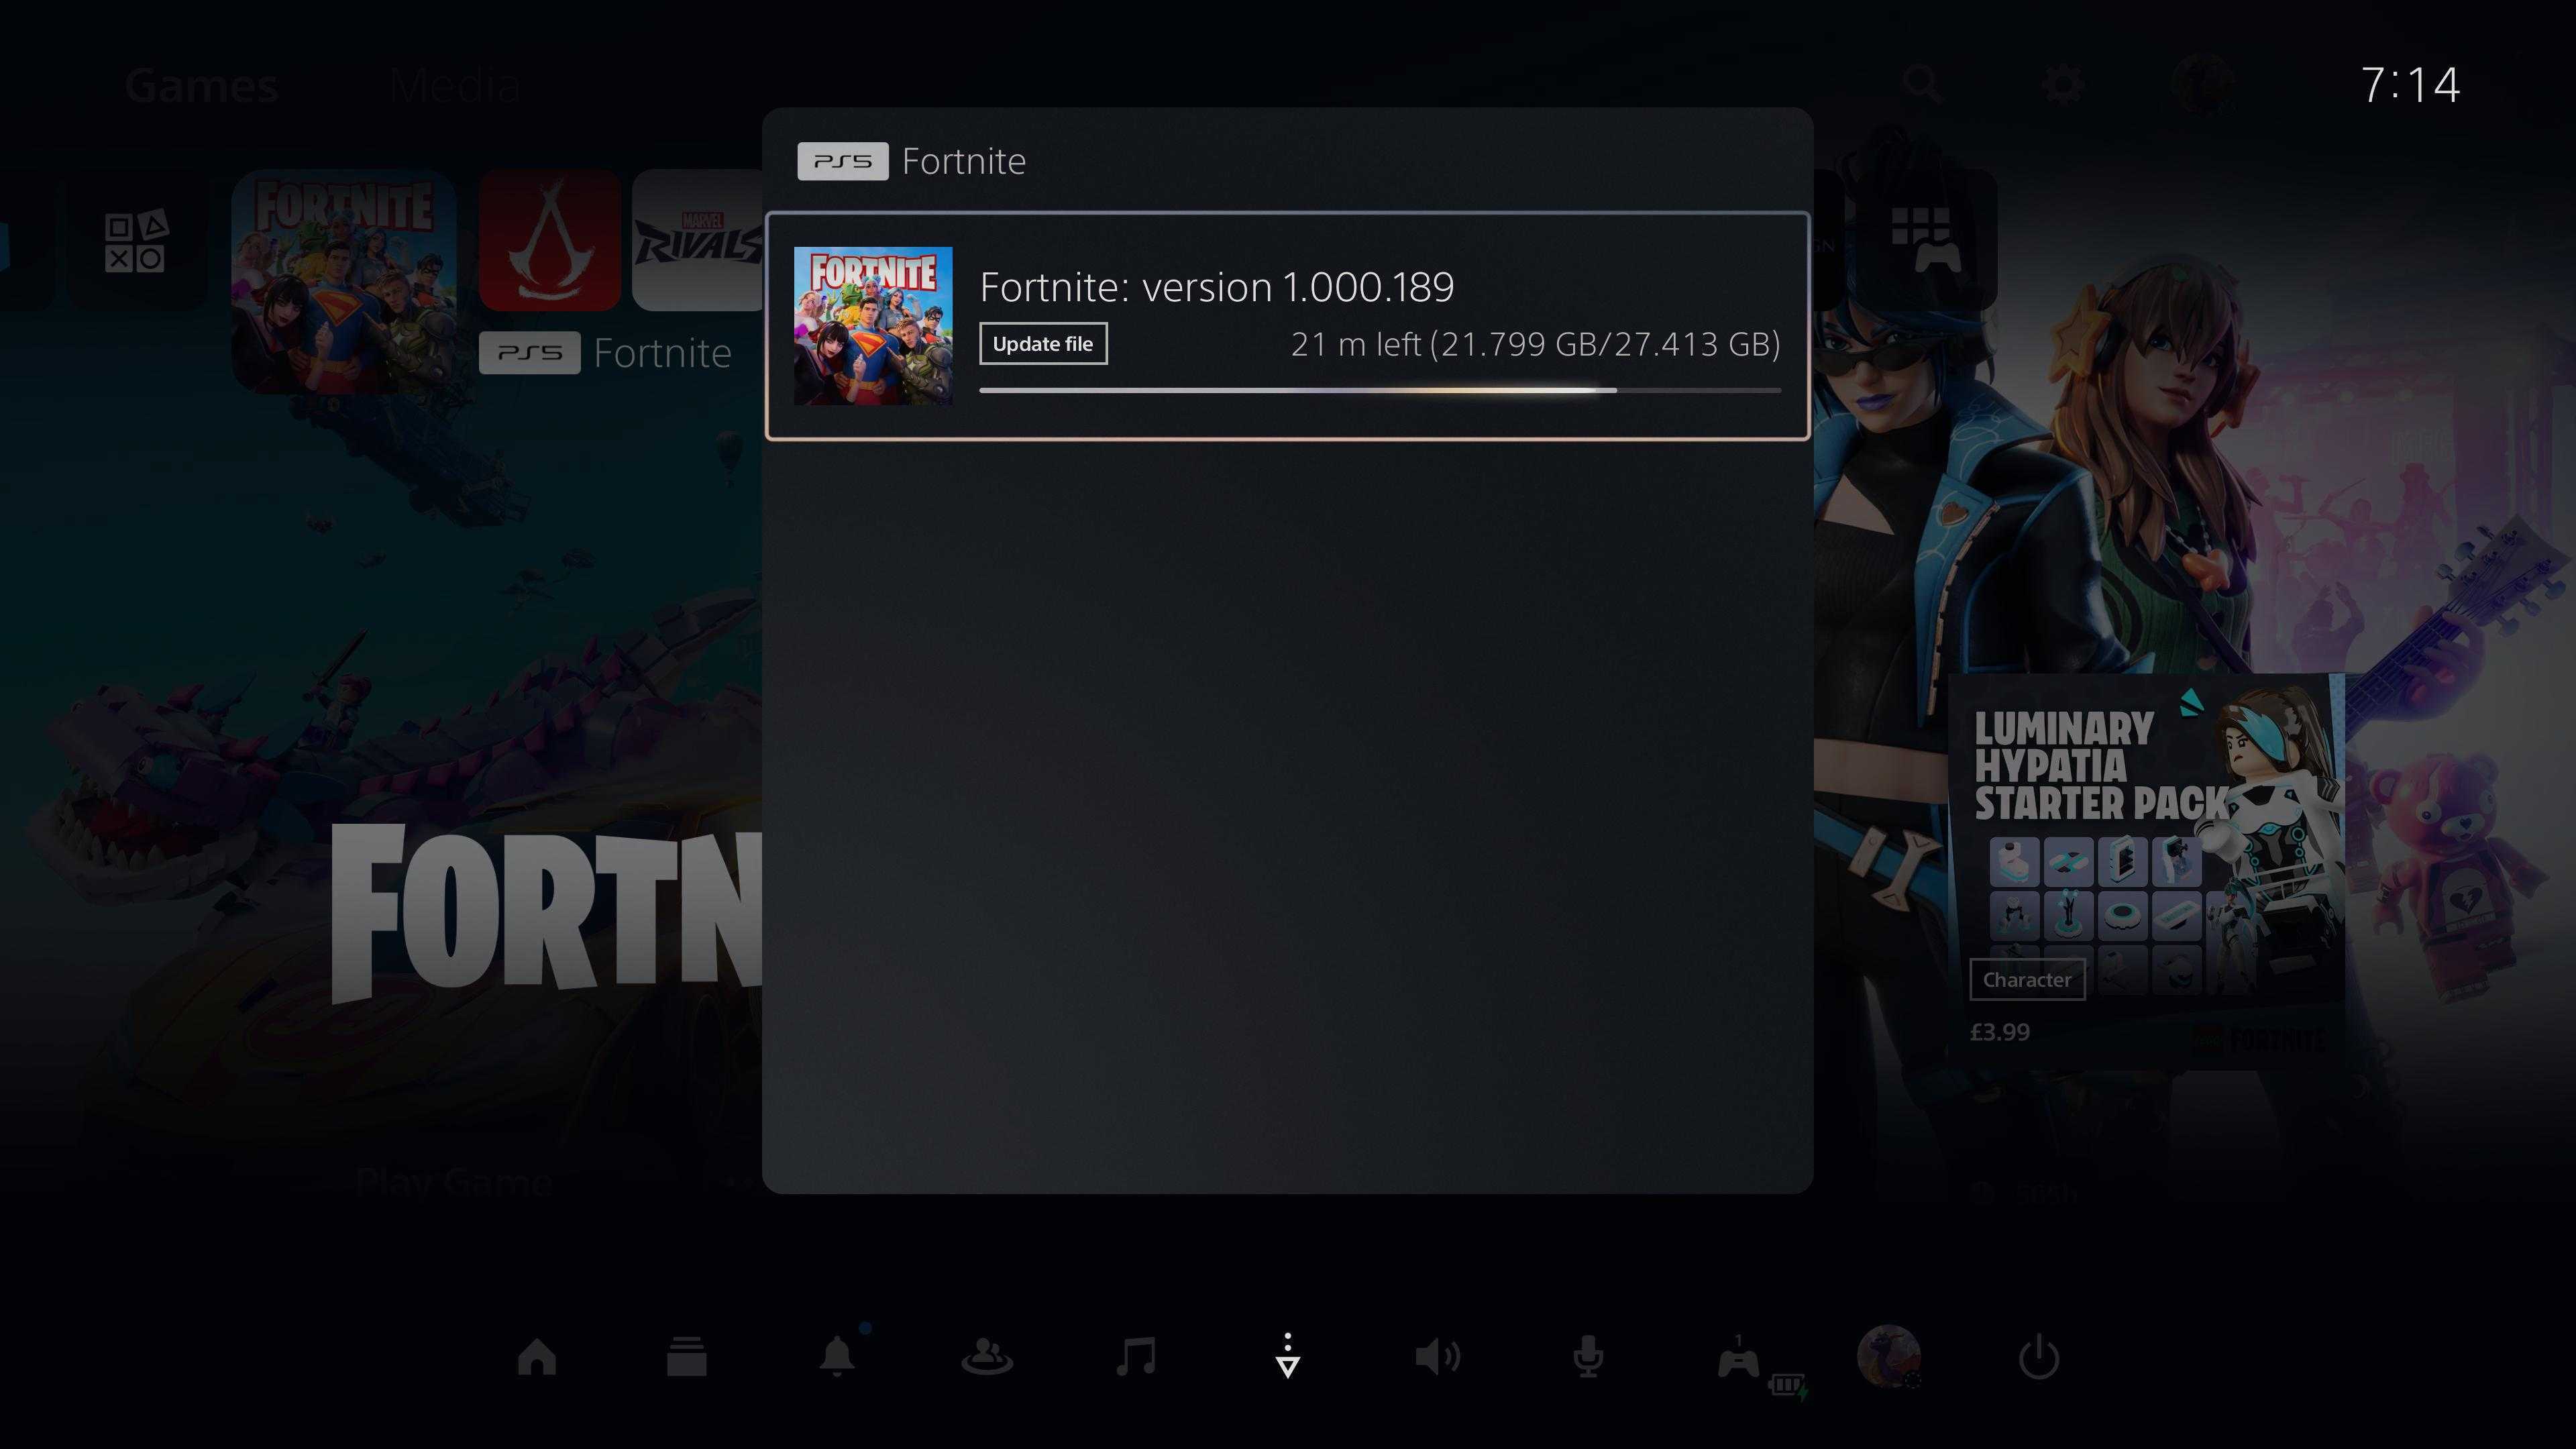Switch to the Media tab
Image resolution: width=2576 pixels, height=1449 pixels.
click(455, 86)
